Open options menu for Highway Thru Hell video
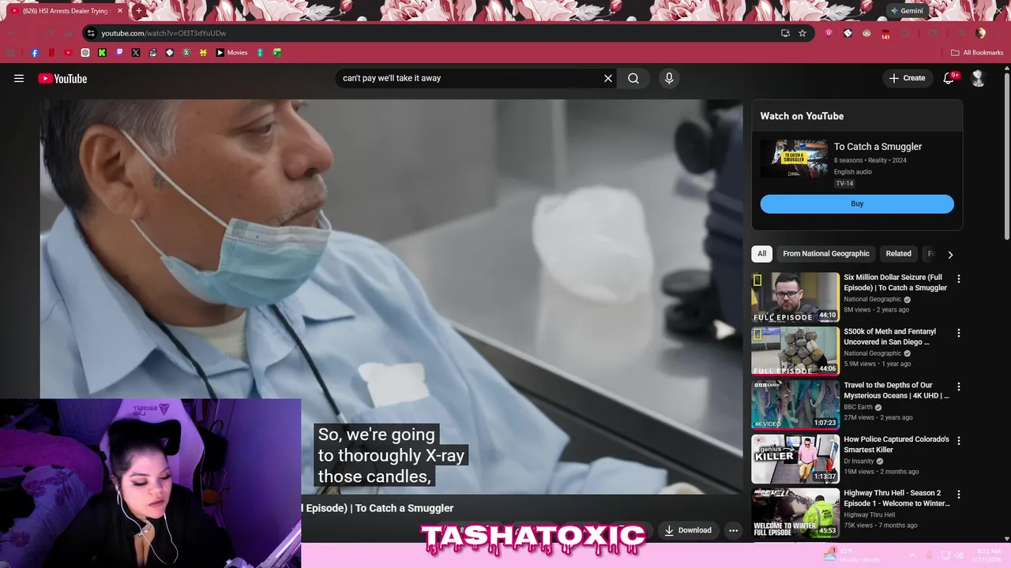This screenshot has width=1011, height=568. [x=959, y=495]
